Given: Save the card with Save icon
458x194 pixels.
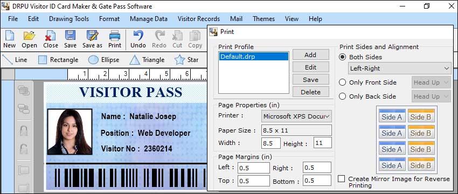Looking at the screenshot, I should coord(70,39).
